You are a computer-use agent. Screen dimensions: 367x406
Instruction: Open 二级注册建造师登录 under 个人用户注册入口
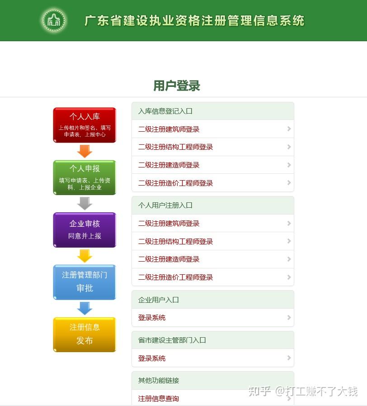tap(212, 259)
